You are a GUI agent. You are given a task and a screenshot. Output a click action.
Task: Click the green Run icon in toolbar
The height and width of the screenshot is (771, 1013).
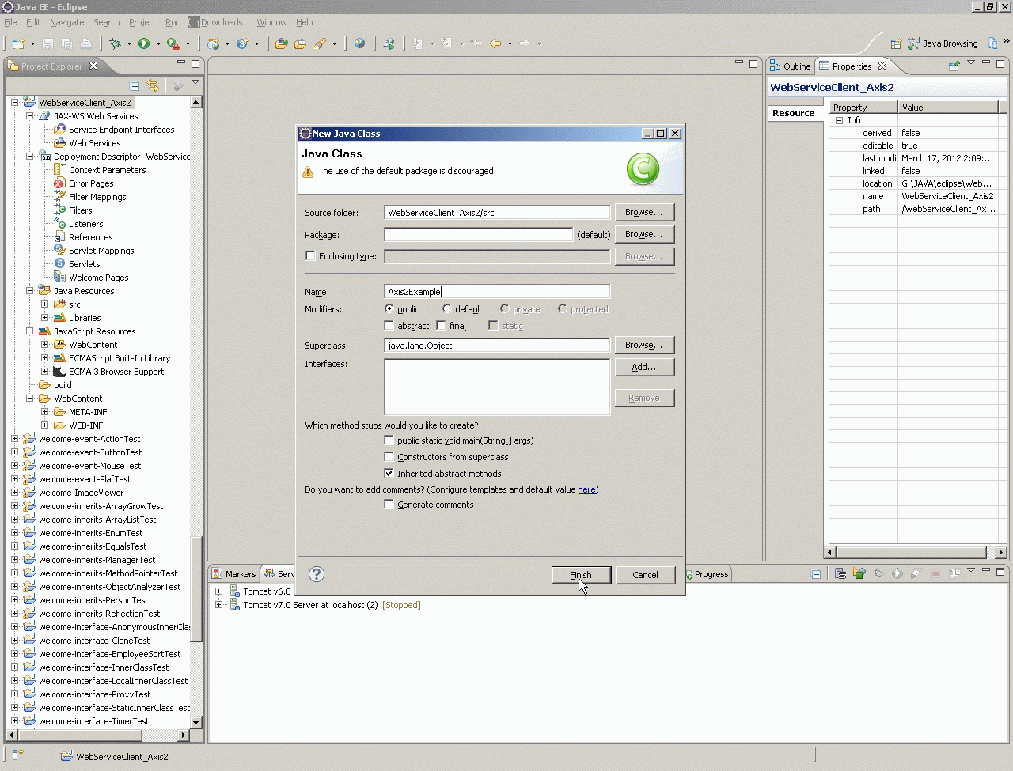pos(144,43)
